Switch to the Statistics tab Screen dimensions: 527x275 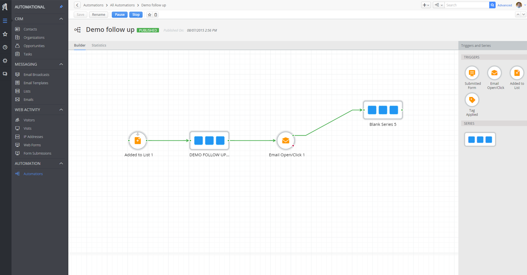pos(99,45)
